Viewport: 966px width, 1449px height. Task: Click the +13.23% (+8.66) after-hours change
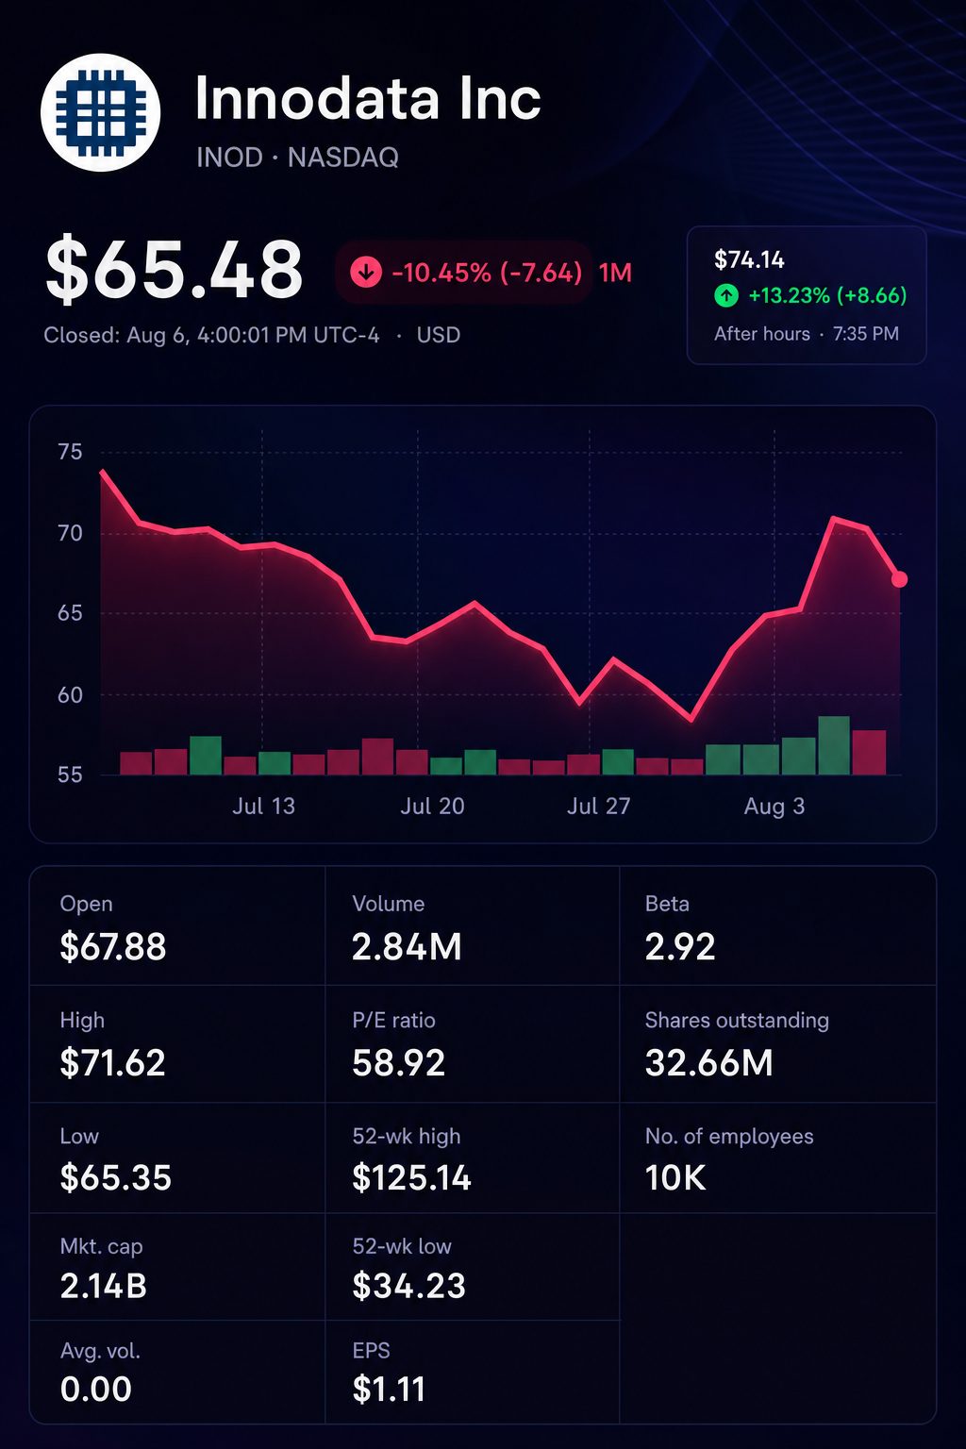(x=827, y=295)
